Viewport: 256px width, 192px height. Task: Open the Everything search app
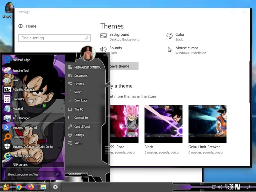(x=33, y=137)
